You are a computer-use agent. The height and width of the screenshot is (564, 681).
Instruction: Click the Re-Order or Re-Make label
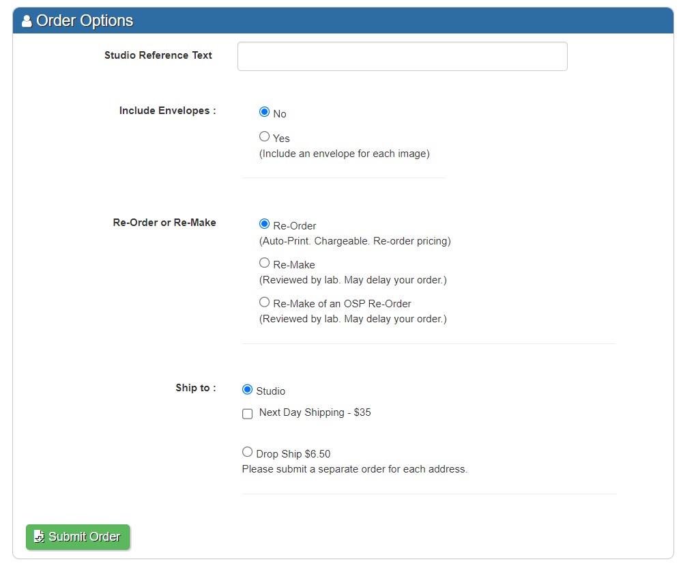(164, 223)
